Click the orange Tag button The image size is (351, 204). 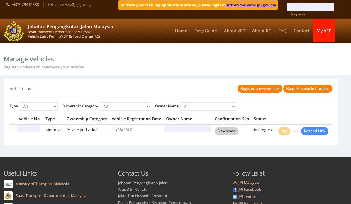tap(284, 131)
